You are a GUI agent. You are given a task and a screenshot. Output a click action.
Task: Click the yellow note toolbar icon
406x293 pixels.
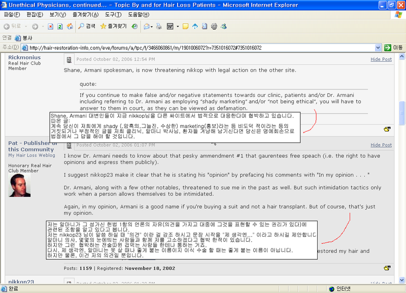click(x=185, y=26)
